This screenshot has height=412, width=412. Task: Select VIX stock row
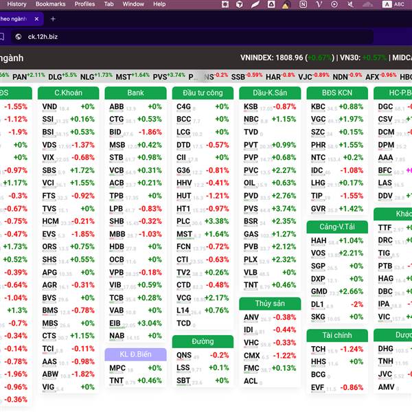pyautogui.click(x=68, y=158)
